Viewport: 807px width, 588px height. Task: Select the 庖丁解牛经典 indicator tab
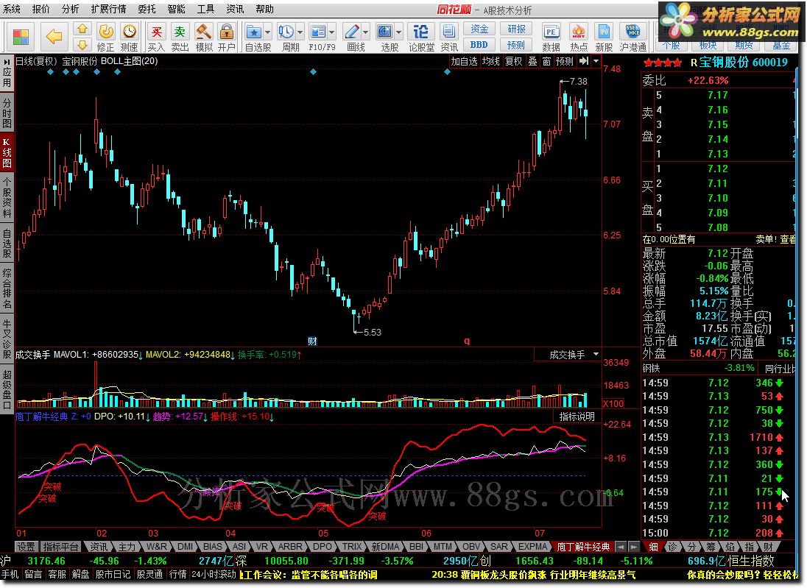coord(583,547)
